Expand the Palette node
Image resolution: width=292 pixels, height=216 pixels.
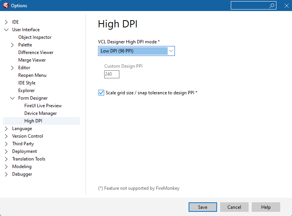tap(12, 45)
